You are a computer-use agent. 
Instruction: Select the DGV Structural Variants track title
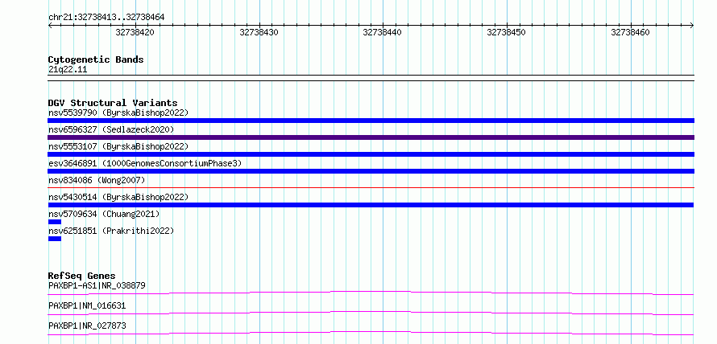(113, 103)
